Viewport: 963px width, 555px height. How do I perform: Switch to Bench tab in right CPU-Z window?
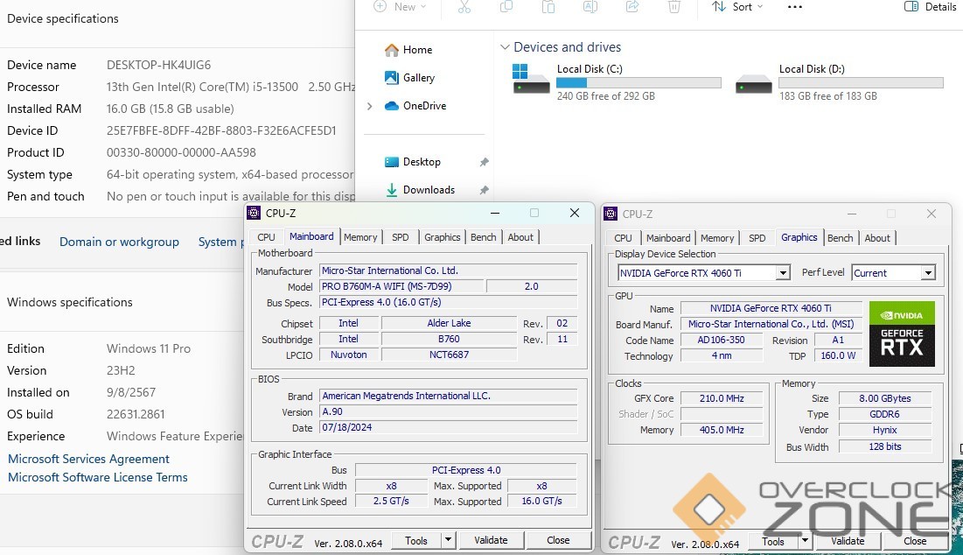tap(840, 238)
